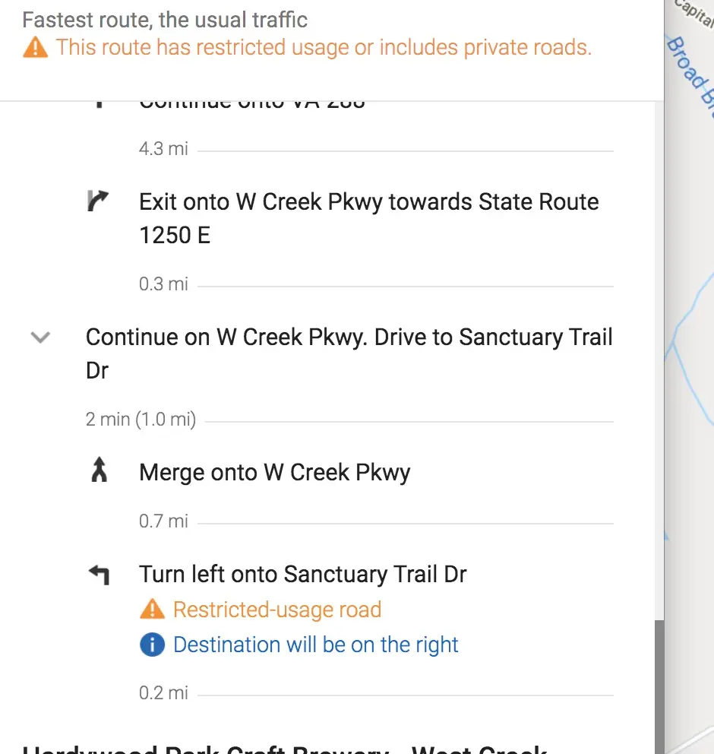Click 'Fastest route, the usual traffic' summary

[165, 21]
